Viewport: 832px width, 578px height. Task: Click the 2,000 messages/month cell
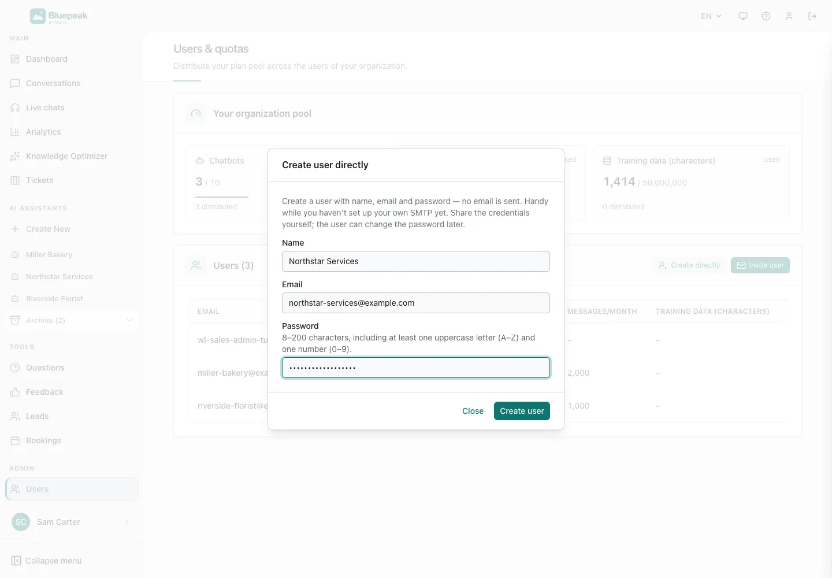click(578, 373)
